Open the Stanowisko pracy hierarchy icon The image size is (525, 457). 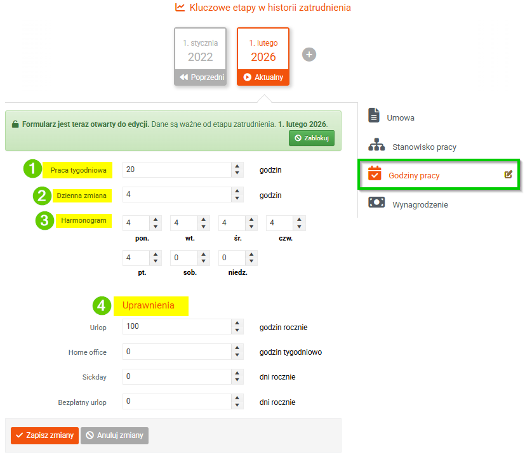tap(376, 145)
